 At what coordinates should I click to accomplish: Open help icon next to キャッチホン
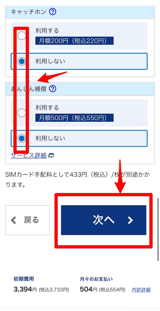pyautogui.click(x=53, y=12)
